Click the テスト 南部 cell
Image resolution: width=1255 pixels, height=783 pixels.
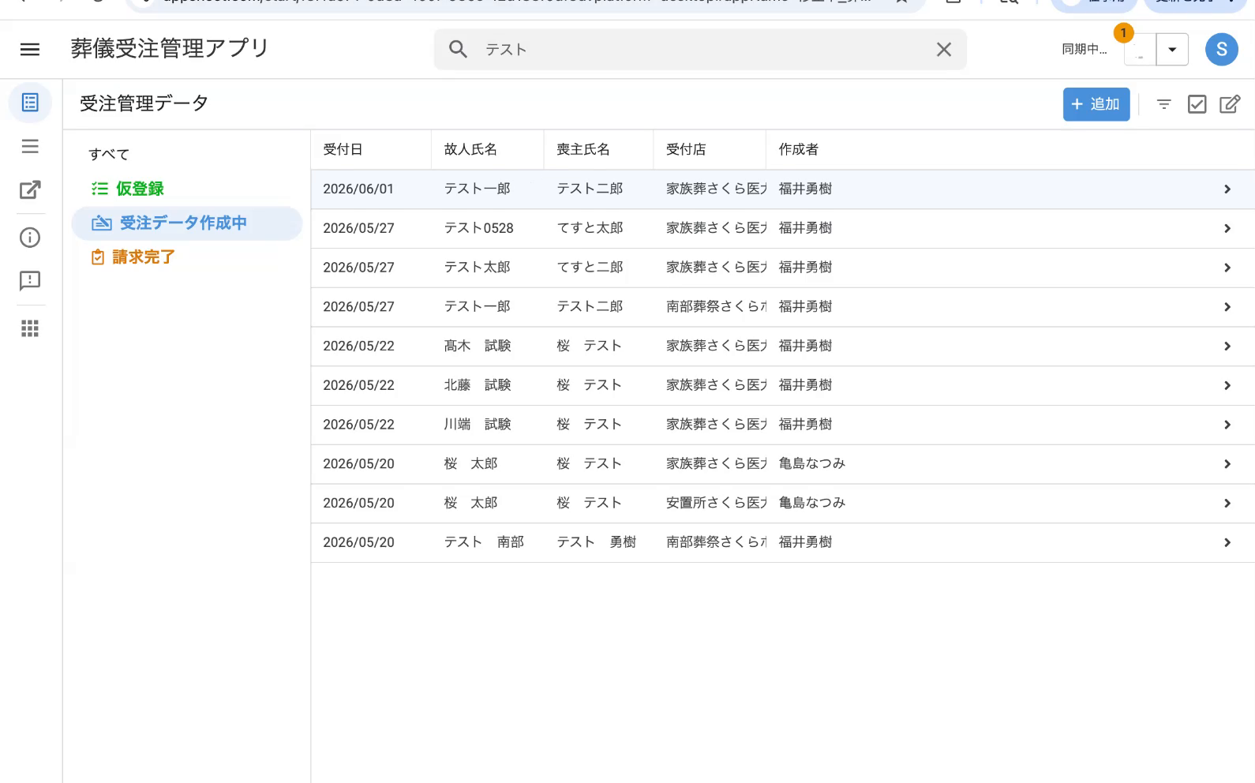pyautogui.click(x=484, y=542)
